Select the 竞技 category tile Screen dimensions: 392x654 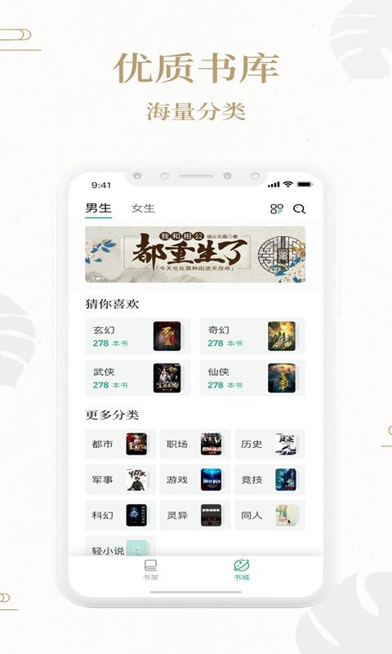coord(270,480)
